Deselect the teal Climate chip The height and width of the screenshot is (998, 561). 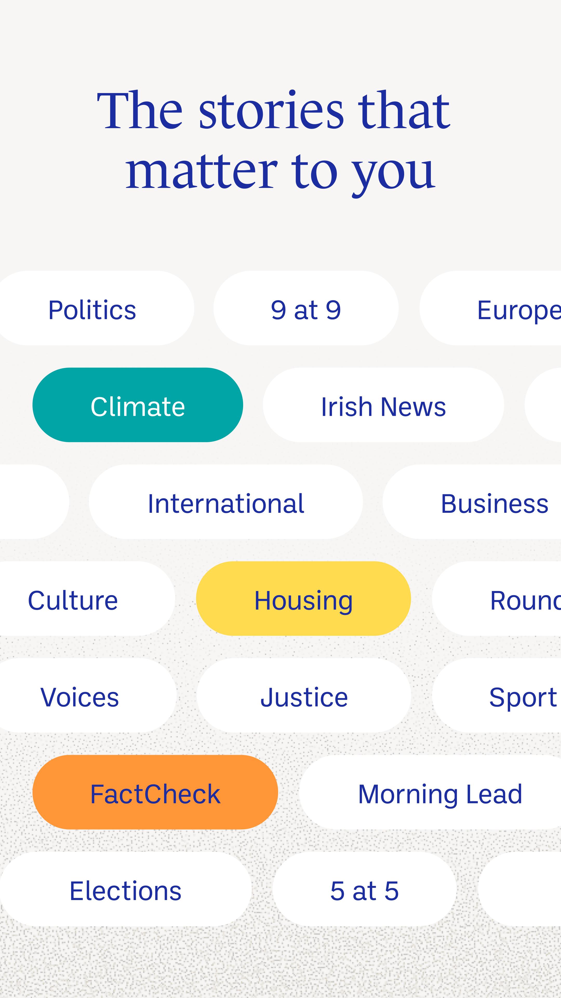click(x=138, y=405)
